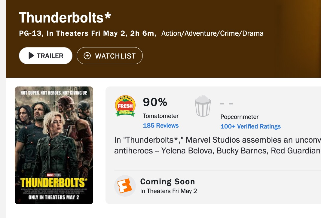The height and width of the screenshot is (218, 321).
Task: Click the Certified Fresh tomato badge
Action: click(125, 106)
